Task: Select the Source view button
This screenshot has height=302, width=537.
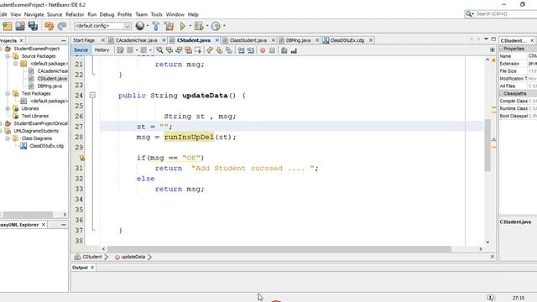Action: tap(81, 50)
